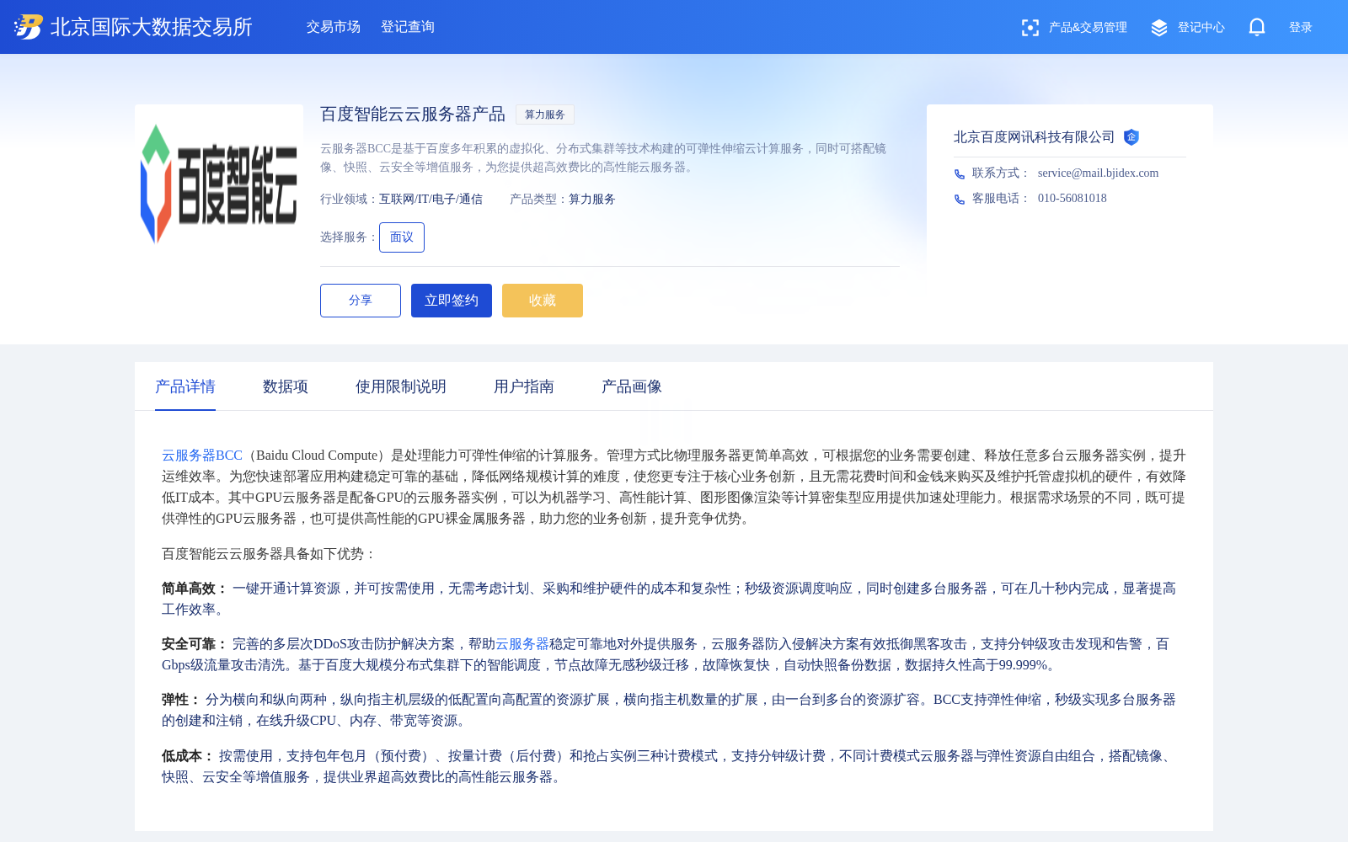Click site title 北京国际大数据交易所
Screen dimensions: 1348x842
[152, 27]
